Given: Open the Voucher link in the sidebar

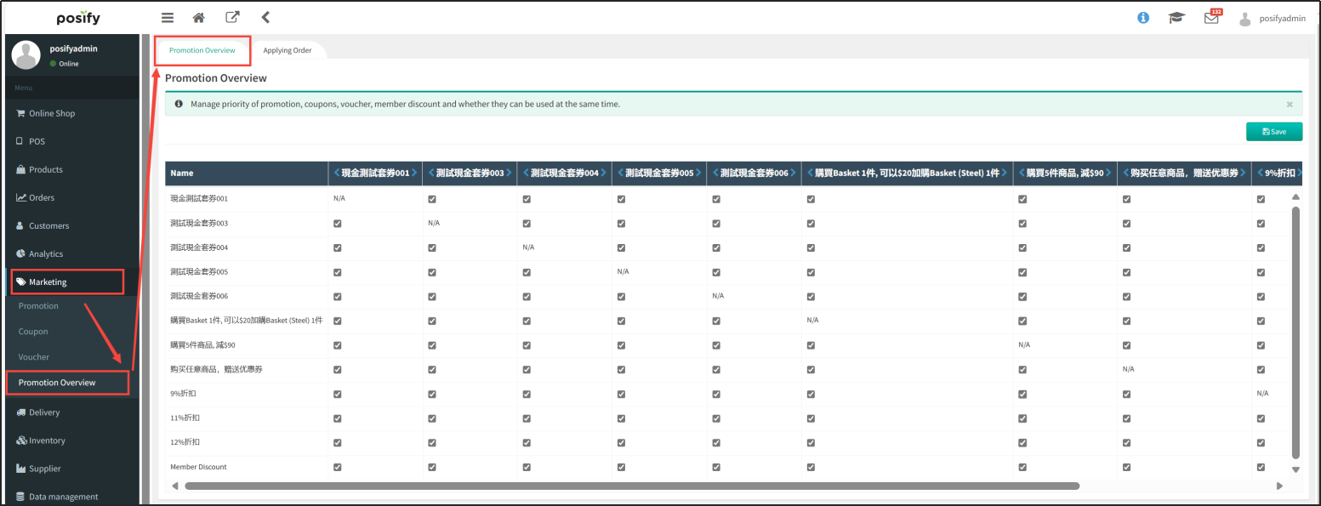Looking at the screenshot, I should pos(32,356).
